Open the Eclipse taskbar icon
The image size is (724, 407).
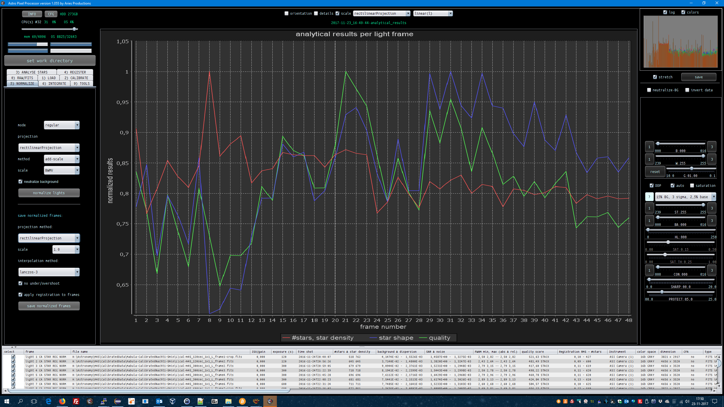[x=117, y=401]
